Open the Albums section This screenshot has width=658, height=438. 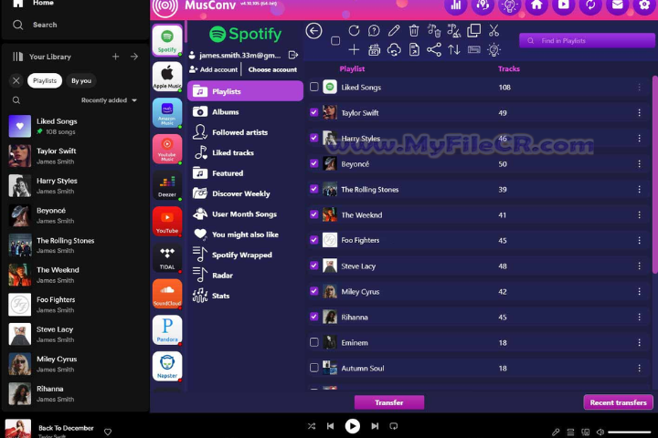click(x=245, y=112)
